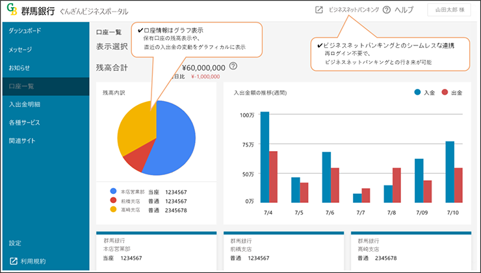Click the Gunma Bank GB logo
This screenshot has height=273, width=481.
[11, 11]
